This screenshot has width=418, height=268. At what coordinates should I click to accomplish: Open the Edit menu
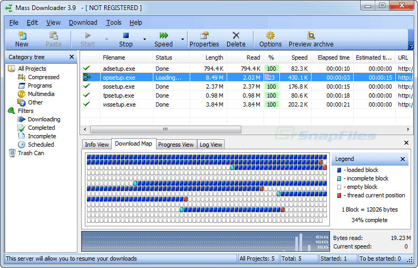[32, 23]
